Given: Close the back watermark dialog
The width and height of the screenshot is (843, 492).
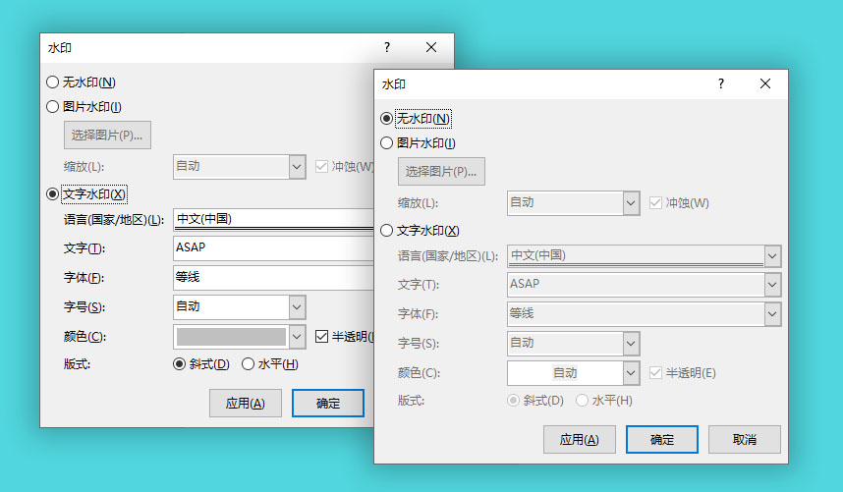Looking at the screenshot, I should (431, 47).
